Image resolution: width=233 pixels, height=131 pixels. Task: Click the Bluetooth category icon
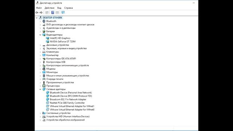[44, 21]
